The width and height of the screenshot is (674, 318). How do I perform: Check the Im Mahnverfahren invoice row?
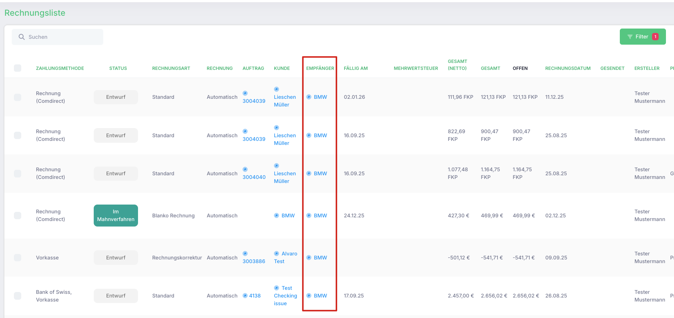[x=18, y=216]
